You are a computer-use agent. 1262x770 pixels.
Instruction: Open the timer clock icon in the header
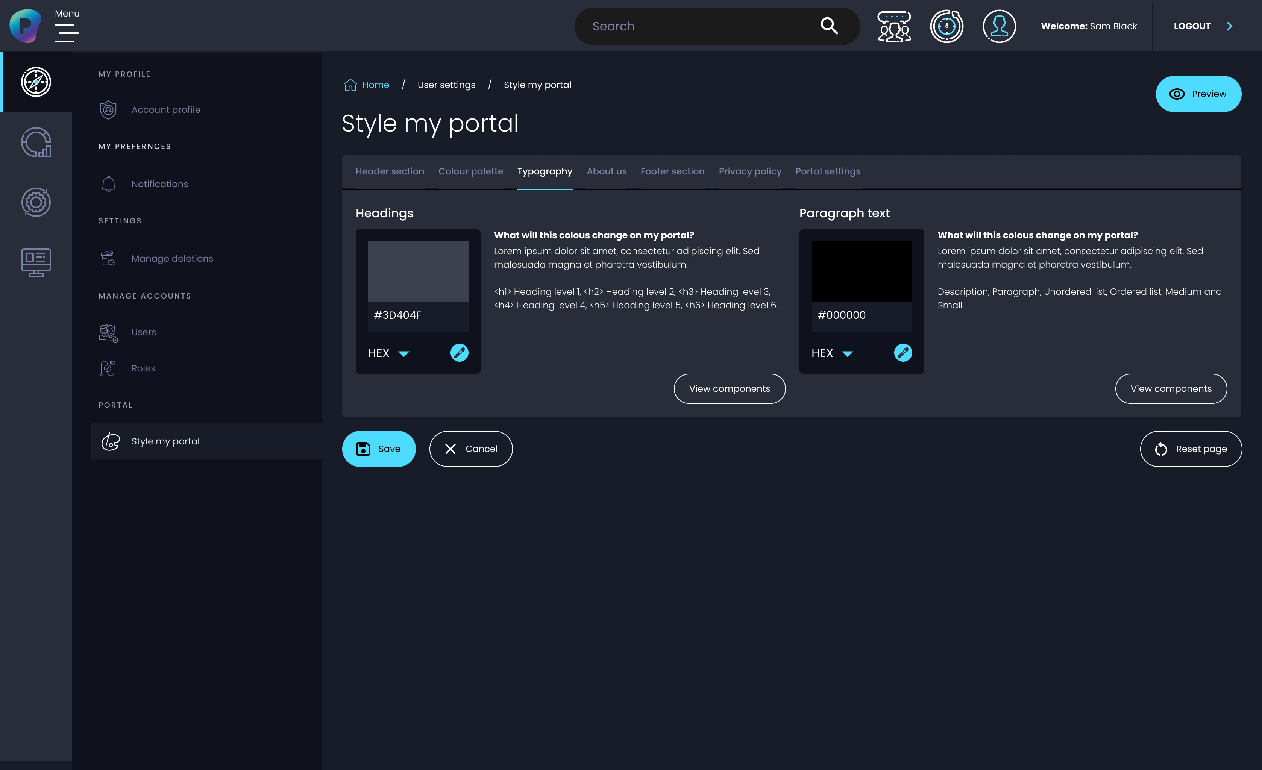946,26
